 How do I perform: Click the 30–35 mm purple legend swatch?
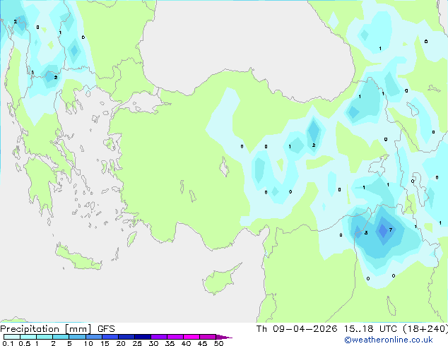pos(159,337)
